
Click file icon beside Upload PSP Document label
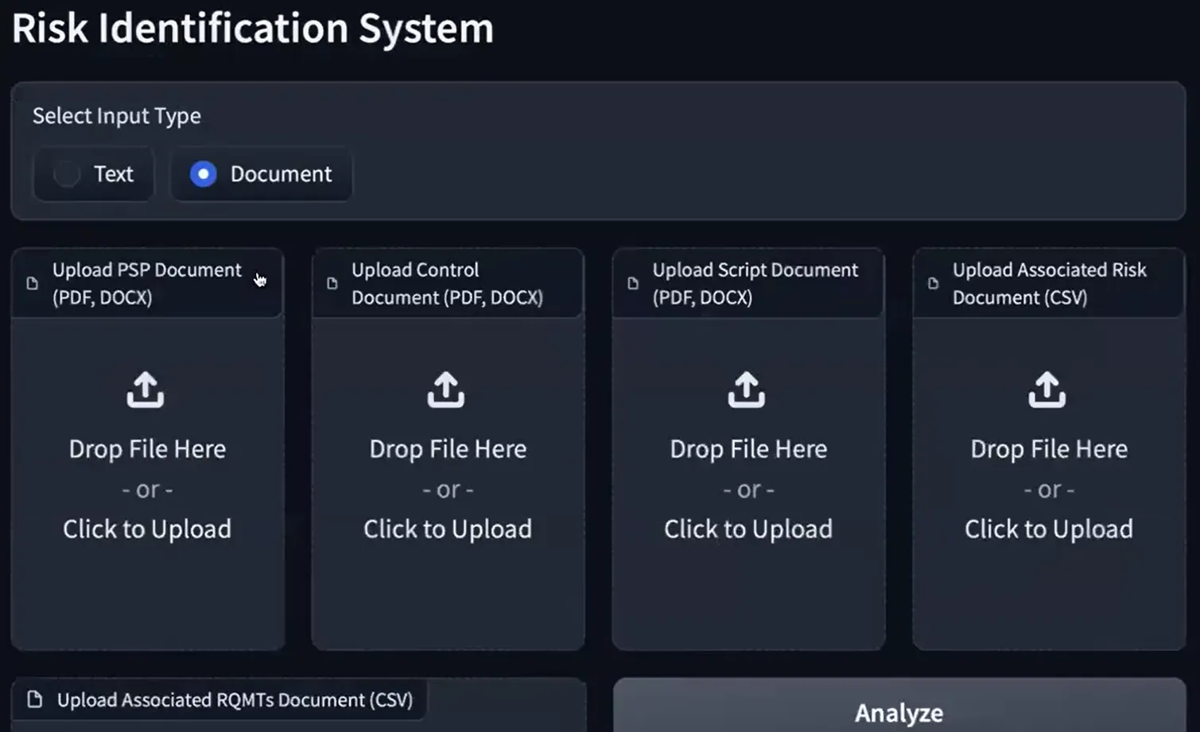[33, 284]
